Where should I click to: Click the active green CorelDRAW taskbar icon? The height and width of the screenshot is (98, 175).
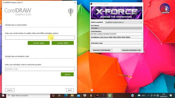[x=110, y=96]
